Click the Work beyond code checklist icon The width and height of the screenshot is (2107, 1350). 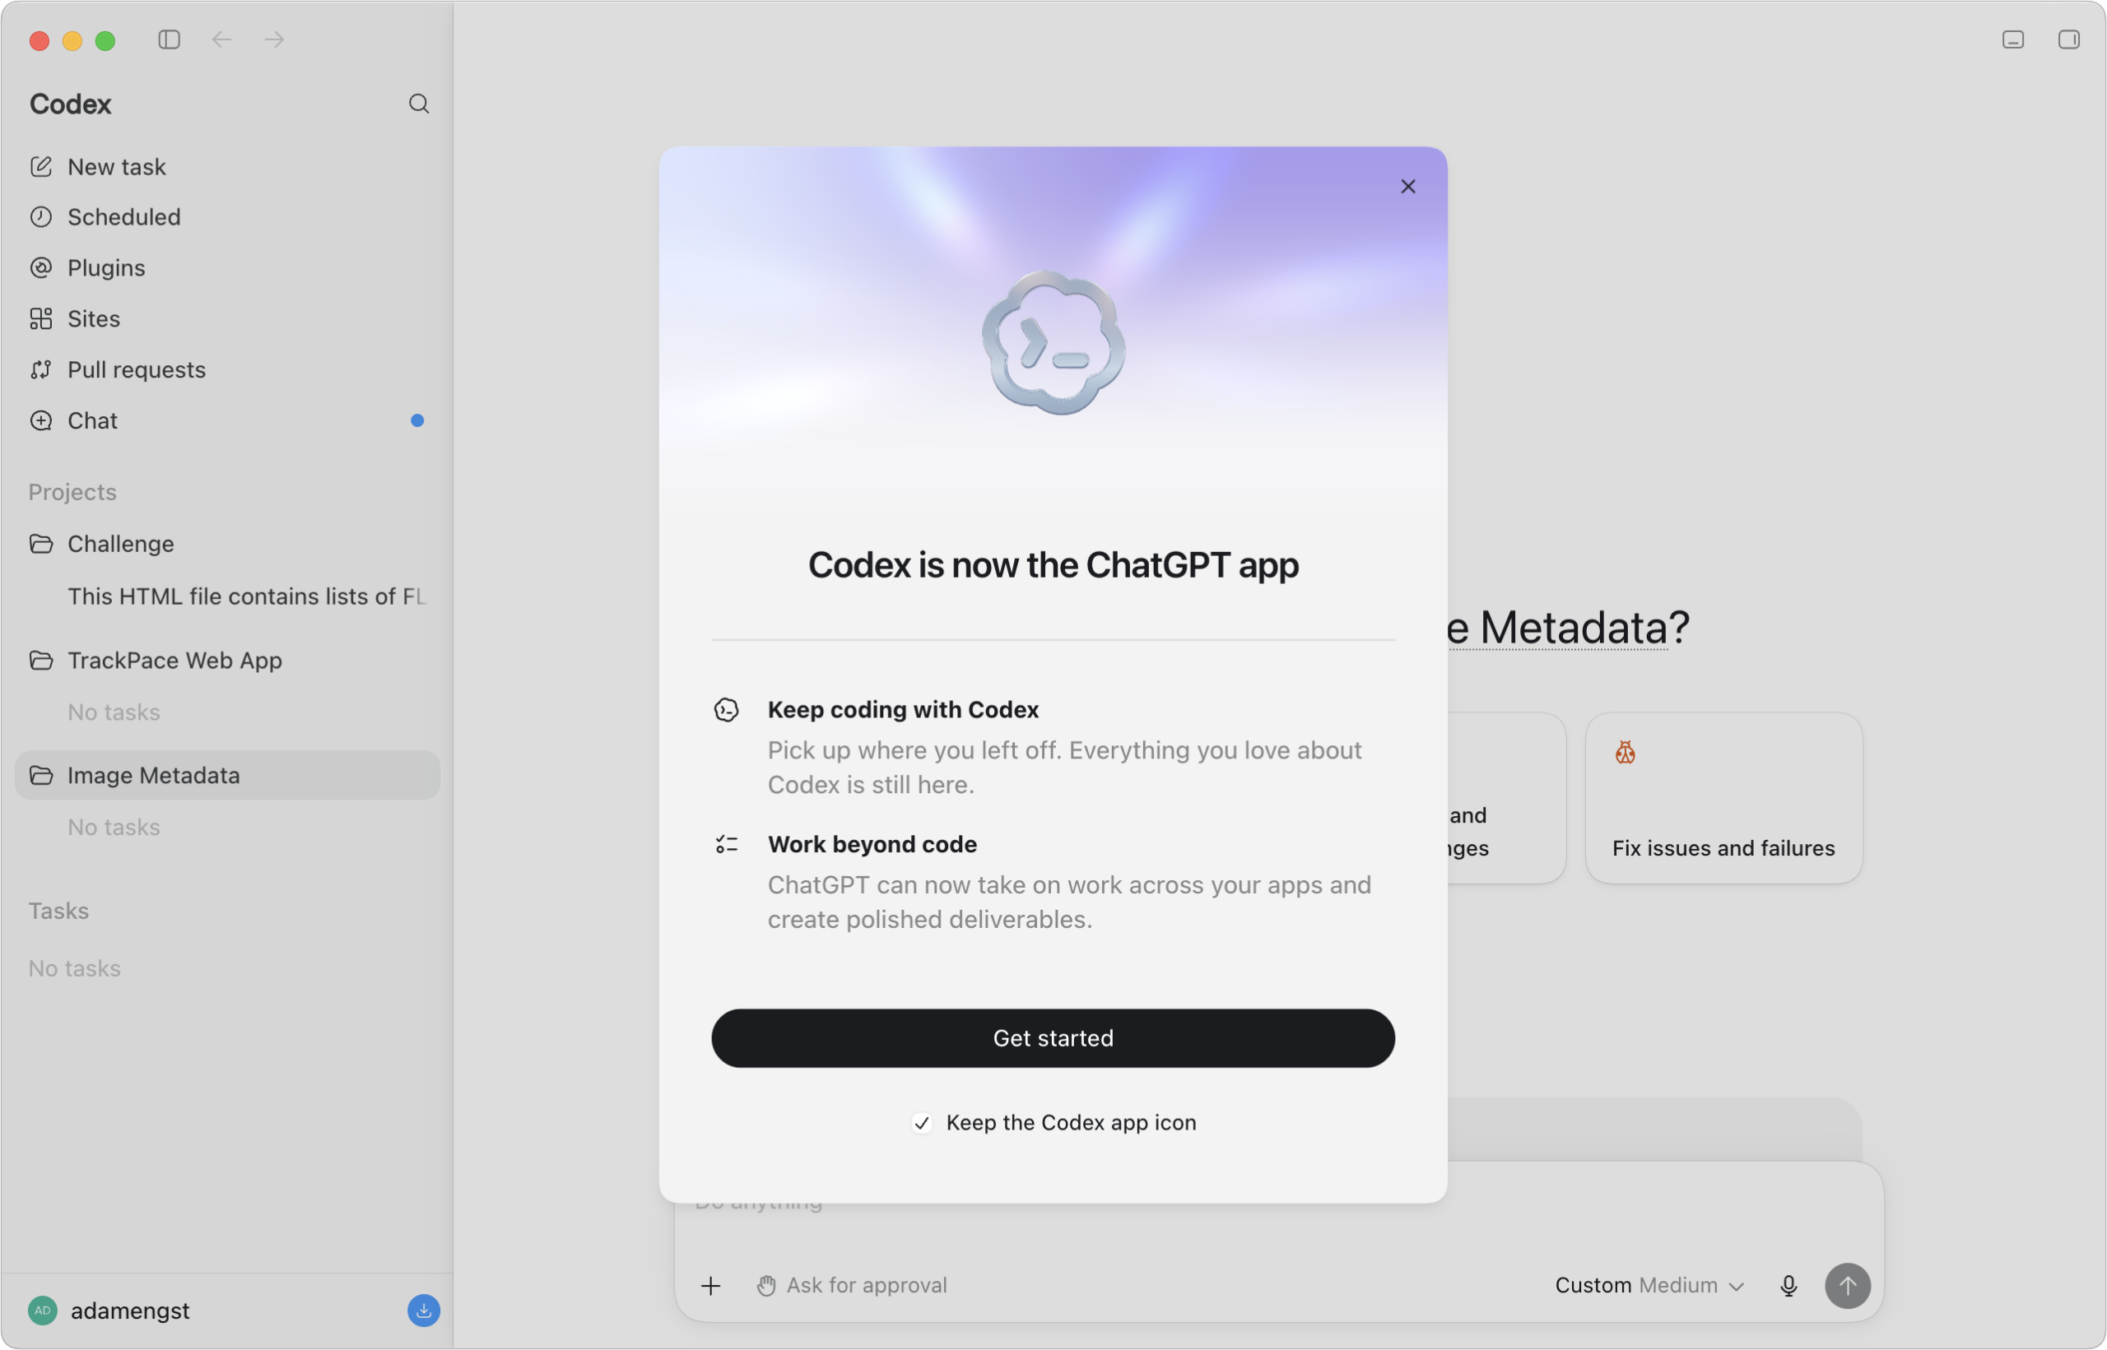tap(727, 844)
